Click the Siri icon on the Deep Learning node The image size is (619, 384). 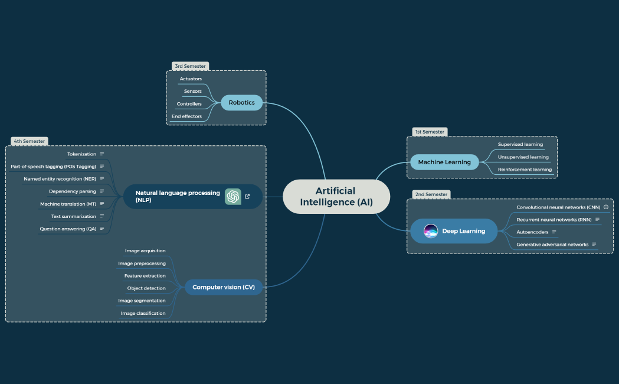[x=430, y=231]
